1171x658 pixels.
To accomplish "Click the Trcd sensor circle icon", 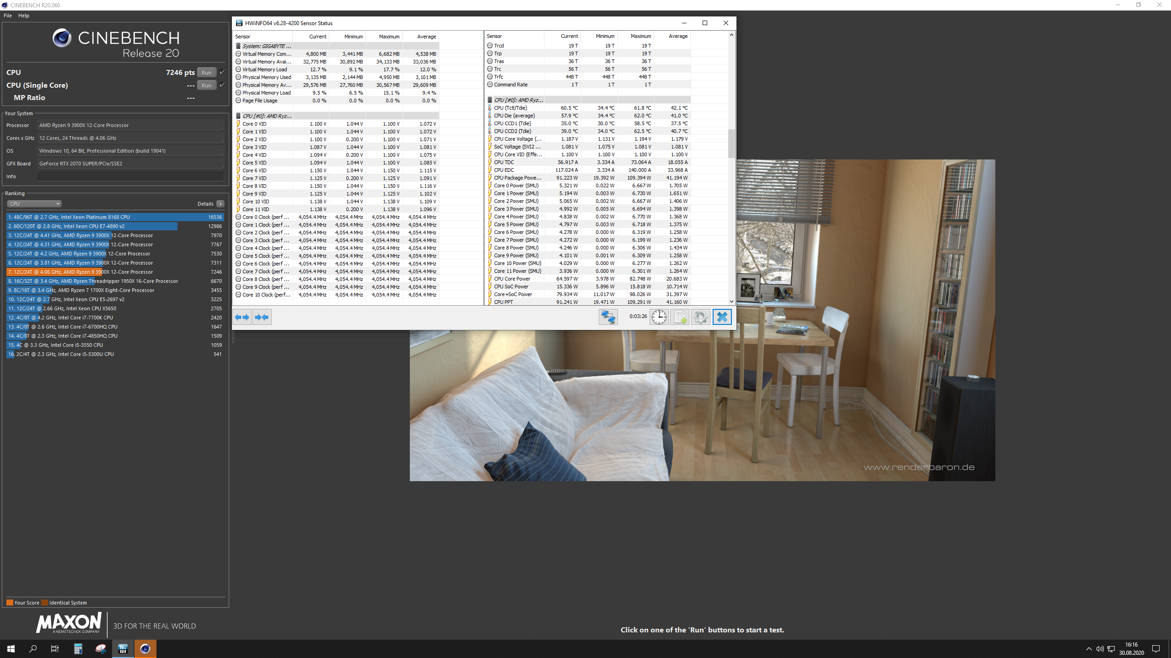I will point(490,46).
